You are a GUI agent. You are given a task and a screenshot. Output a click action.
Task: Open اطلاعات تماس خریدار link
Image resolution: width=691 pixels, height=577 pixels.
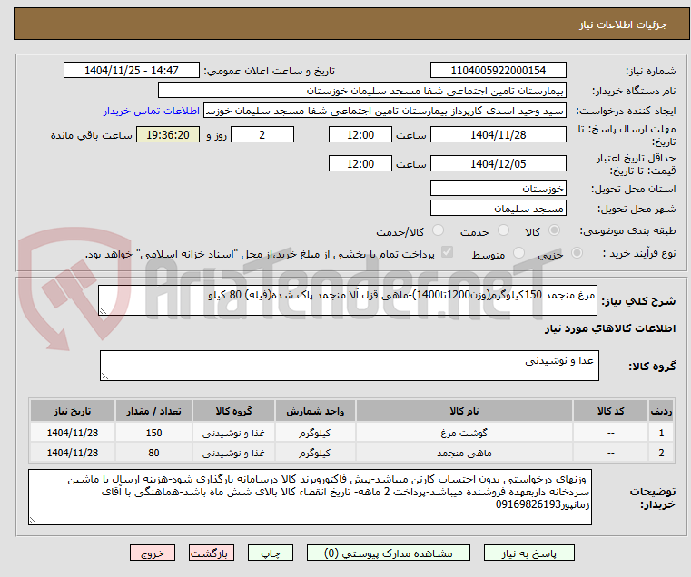152,111
